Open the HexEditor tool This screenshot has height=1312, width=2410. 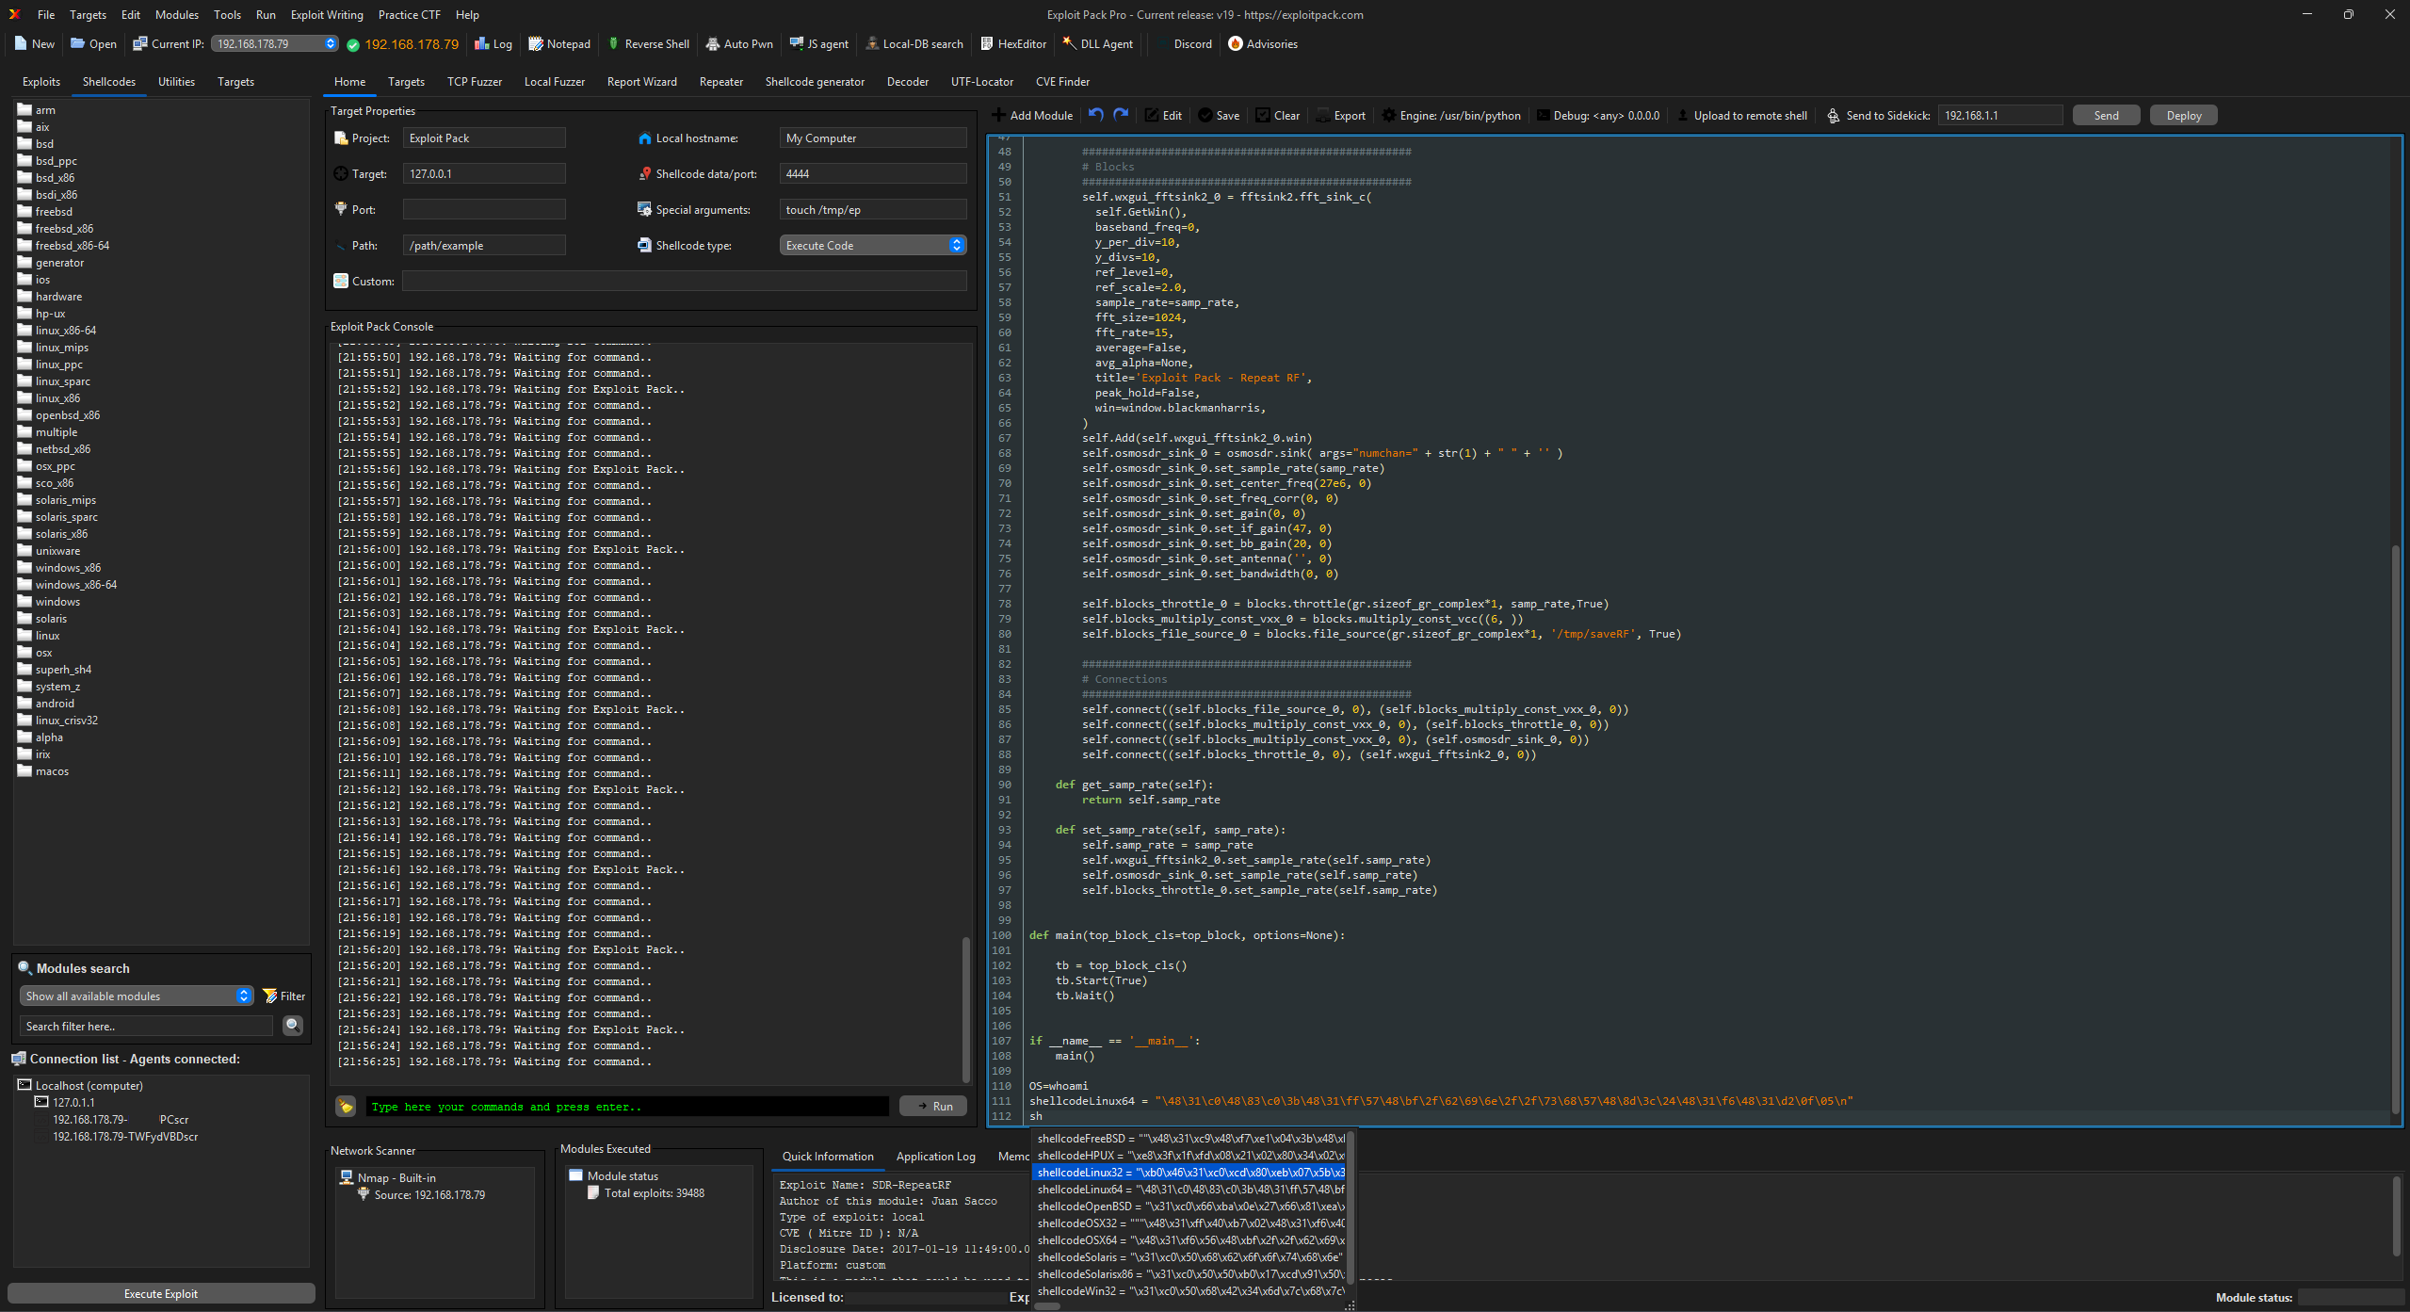(x=1013, y=44)
